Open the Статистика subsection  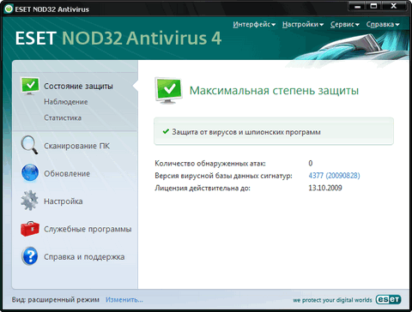tap(63, 117)
